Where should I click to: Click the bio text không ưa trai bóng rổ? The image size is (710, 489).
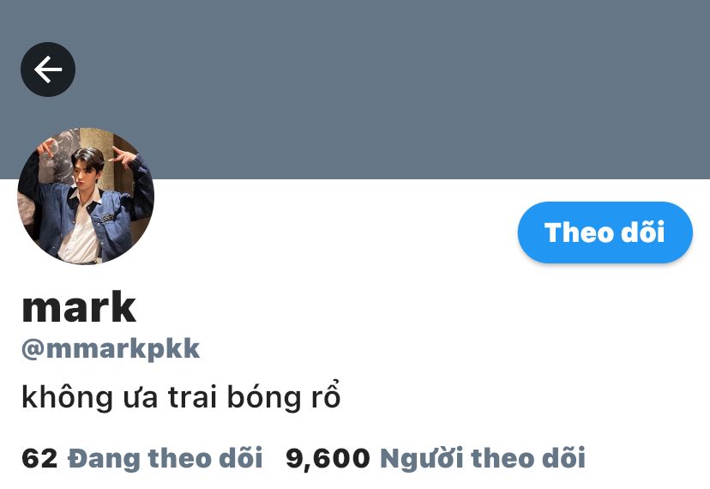pyautogui.click(x=181, y=397)
